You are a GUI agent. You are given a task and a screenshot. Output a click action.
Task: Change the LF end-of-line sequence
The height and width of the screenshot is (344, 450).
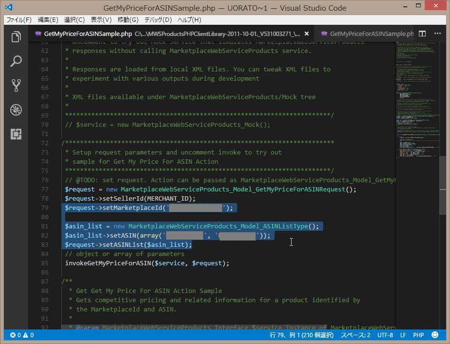click(x=403, y=335)
